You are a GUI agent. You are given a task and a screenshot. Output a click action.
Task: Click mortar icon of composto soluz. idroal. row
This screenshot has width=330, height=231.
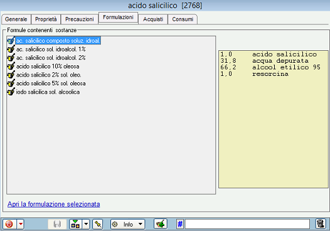[11, 41]
